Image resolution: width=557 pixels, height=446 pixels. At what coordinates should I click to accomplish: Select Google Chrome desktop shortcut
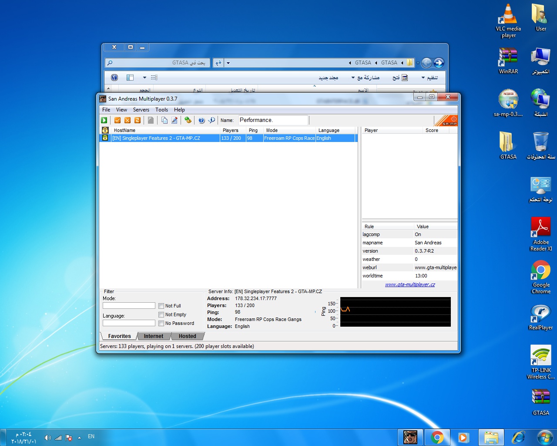click(541, 277)
